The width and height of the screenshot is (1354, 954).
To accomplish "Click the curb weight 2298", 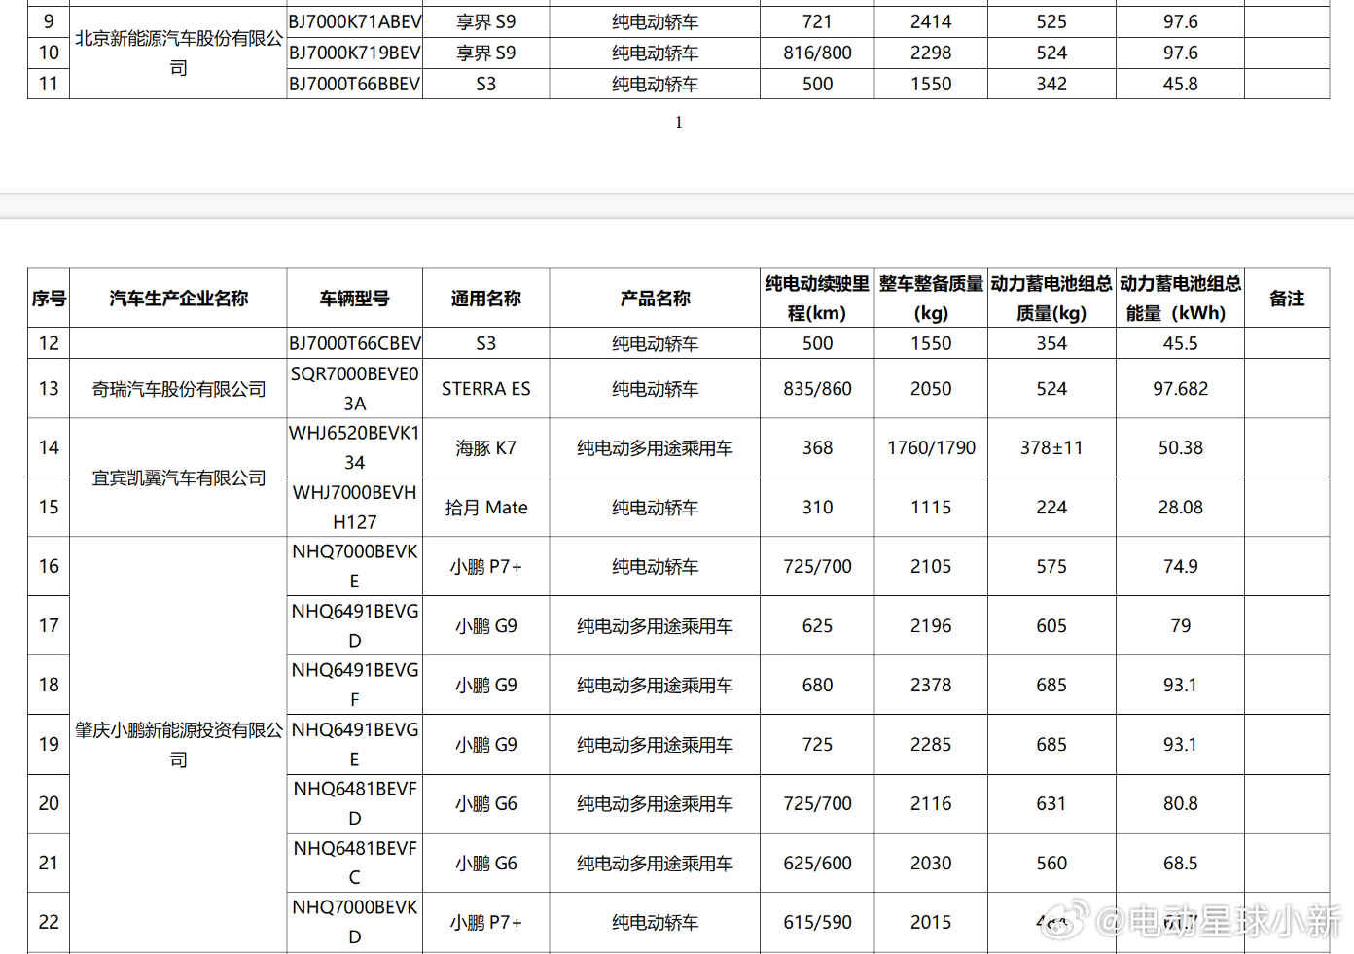I will [x=931, y=53].
